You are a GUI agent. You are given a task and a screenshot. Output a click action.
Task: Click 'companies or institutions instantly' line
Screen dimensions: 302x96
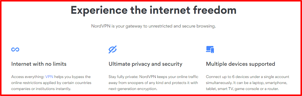point(41,89)
